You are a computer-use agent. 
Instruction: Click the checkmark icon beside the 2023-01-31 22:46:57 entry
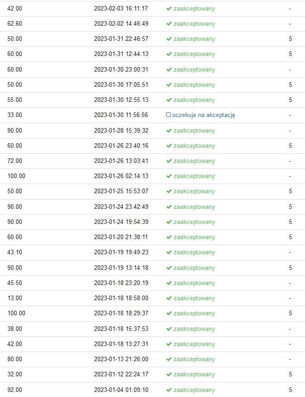(169, 39)
